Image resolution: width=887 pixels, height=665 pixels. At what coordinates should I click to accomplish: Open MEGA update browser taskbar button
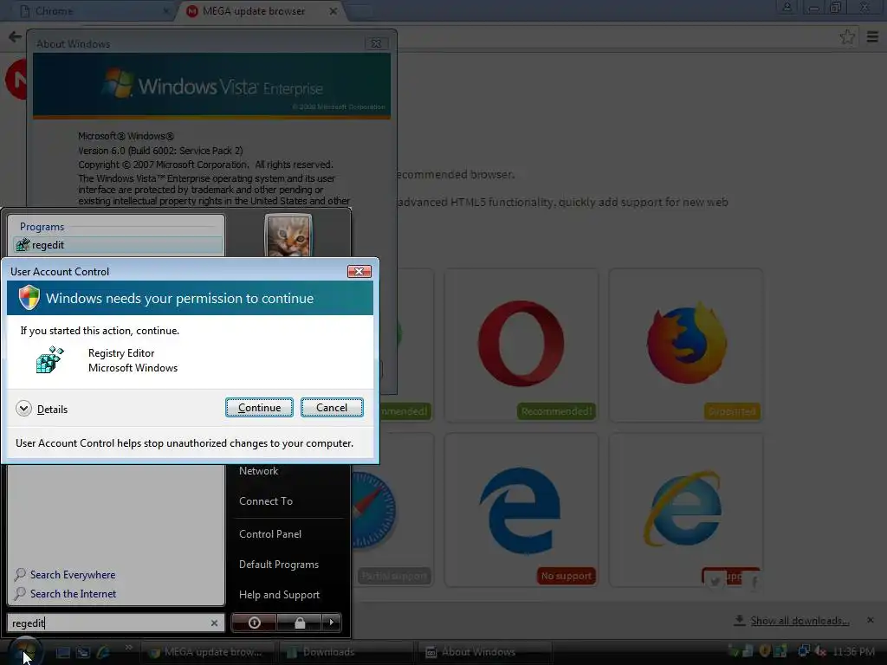coord(207,652)
